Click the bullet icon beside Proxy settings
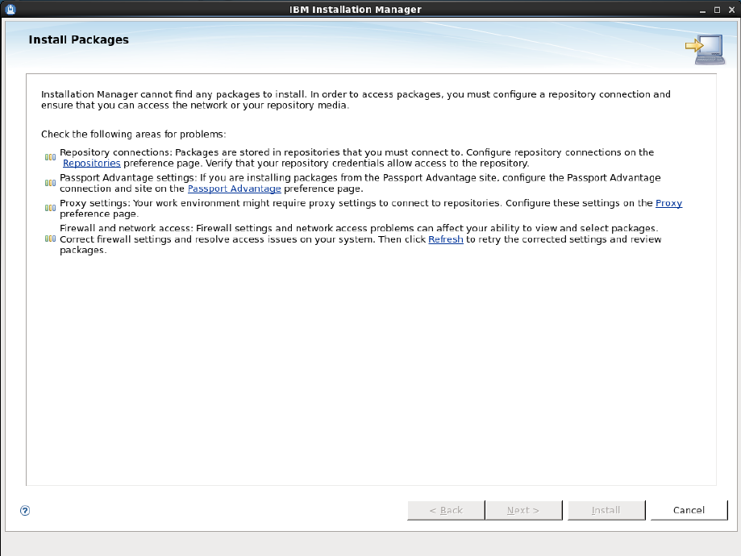 point(50,208)
